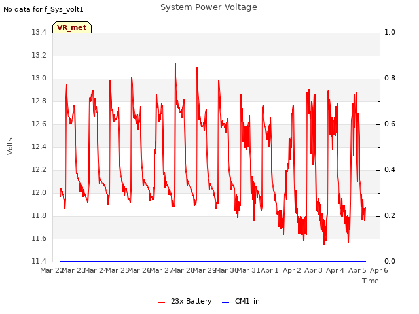Click the Apr 3 date tick label
Screen dimensions: 419x314
(x=314, y=270)
